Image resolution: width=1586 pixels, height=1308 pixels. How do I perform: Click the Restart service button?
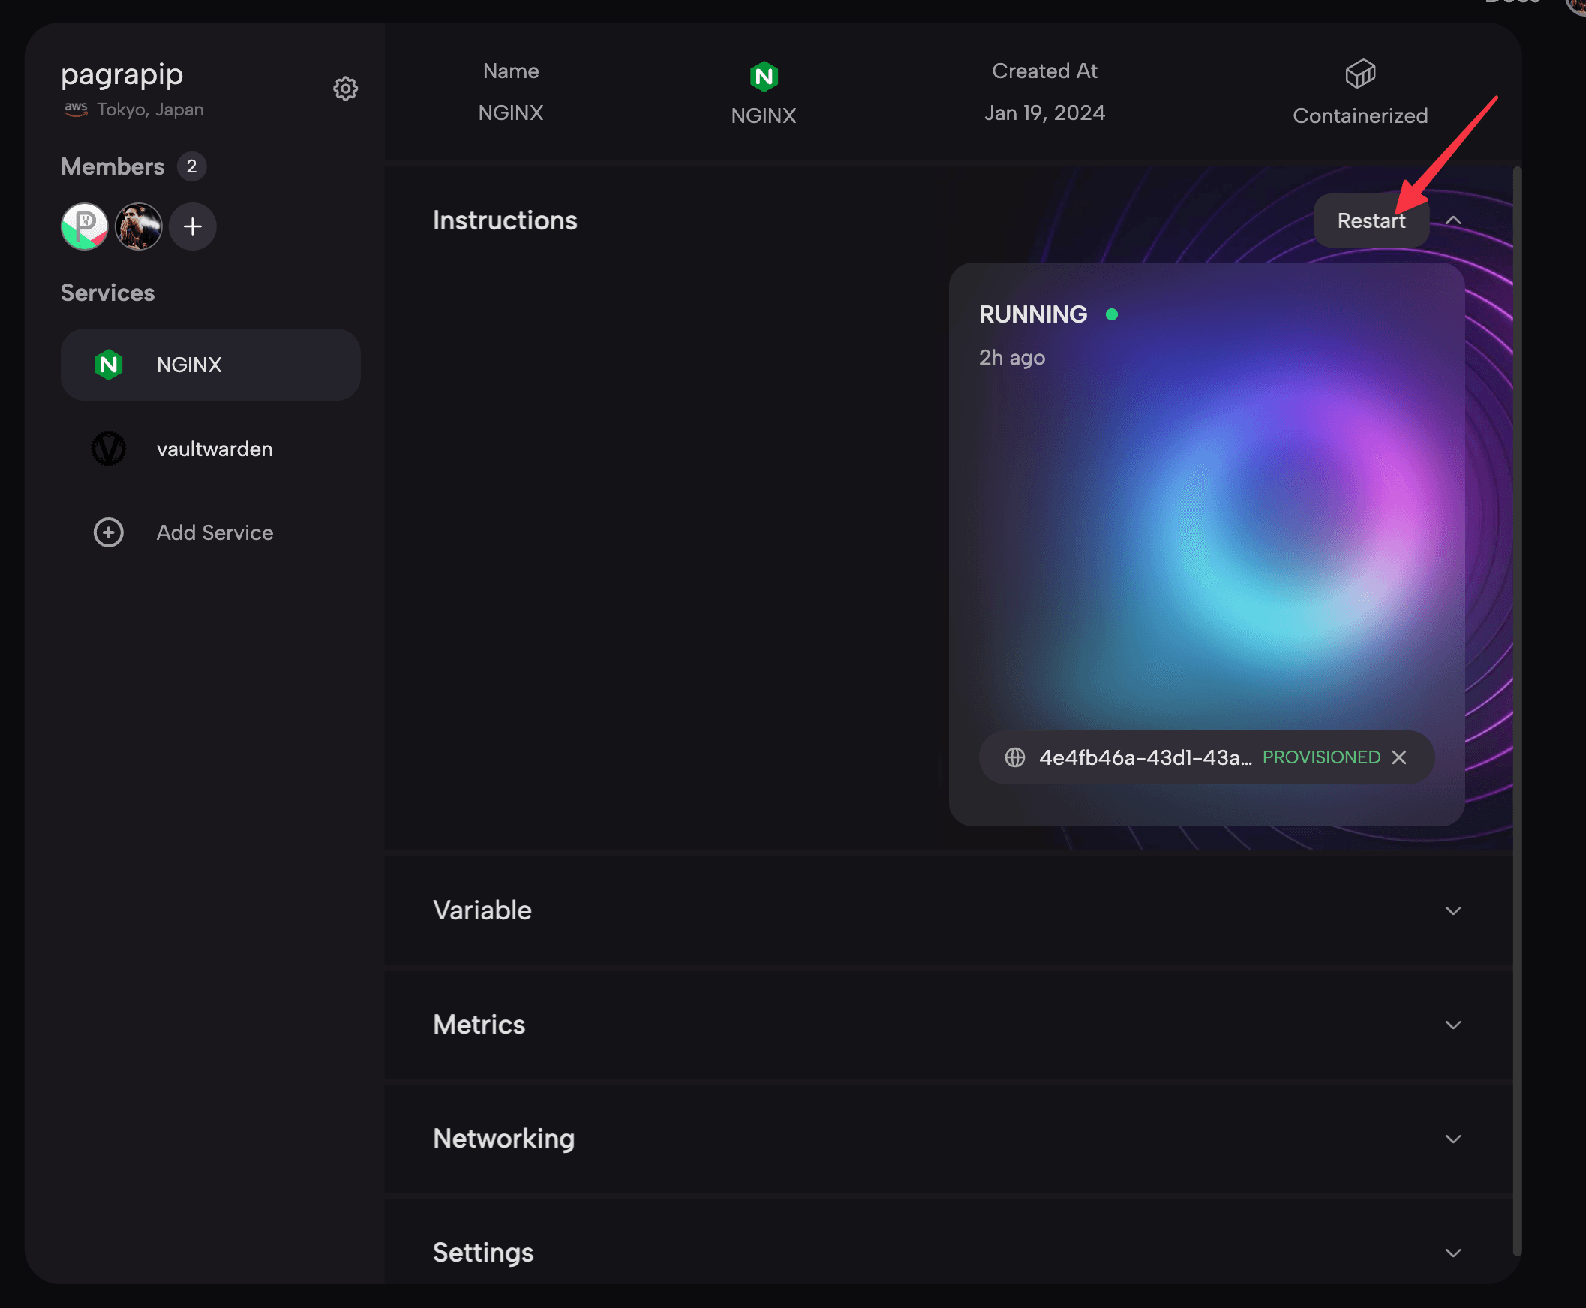coord(1371,220)
